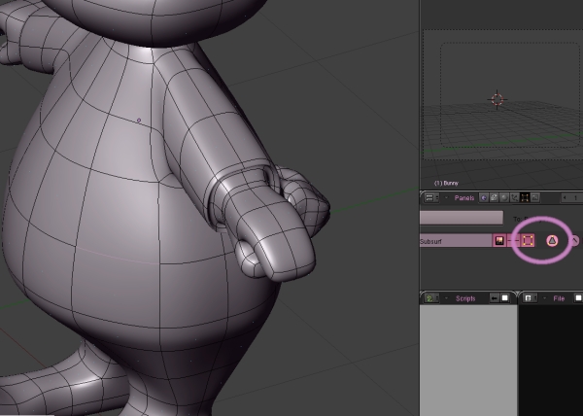Collapse Scripts header menus arrow

[x=446, y=298]
